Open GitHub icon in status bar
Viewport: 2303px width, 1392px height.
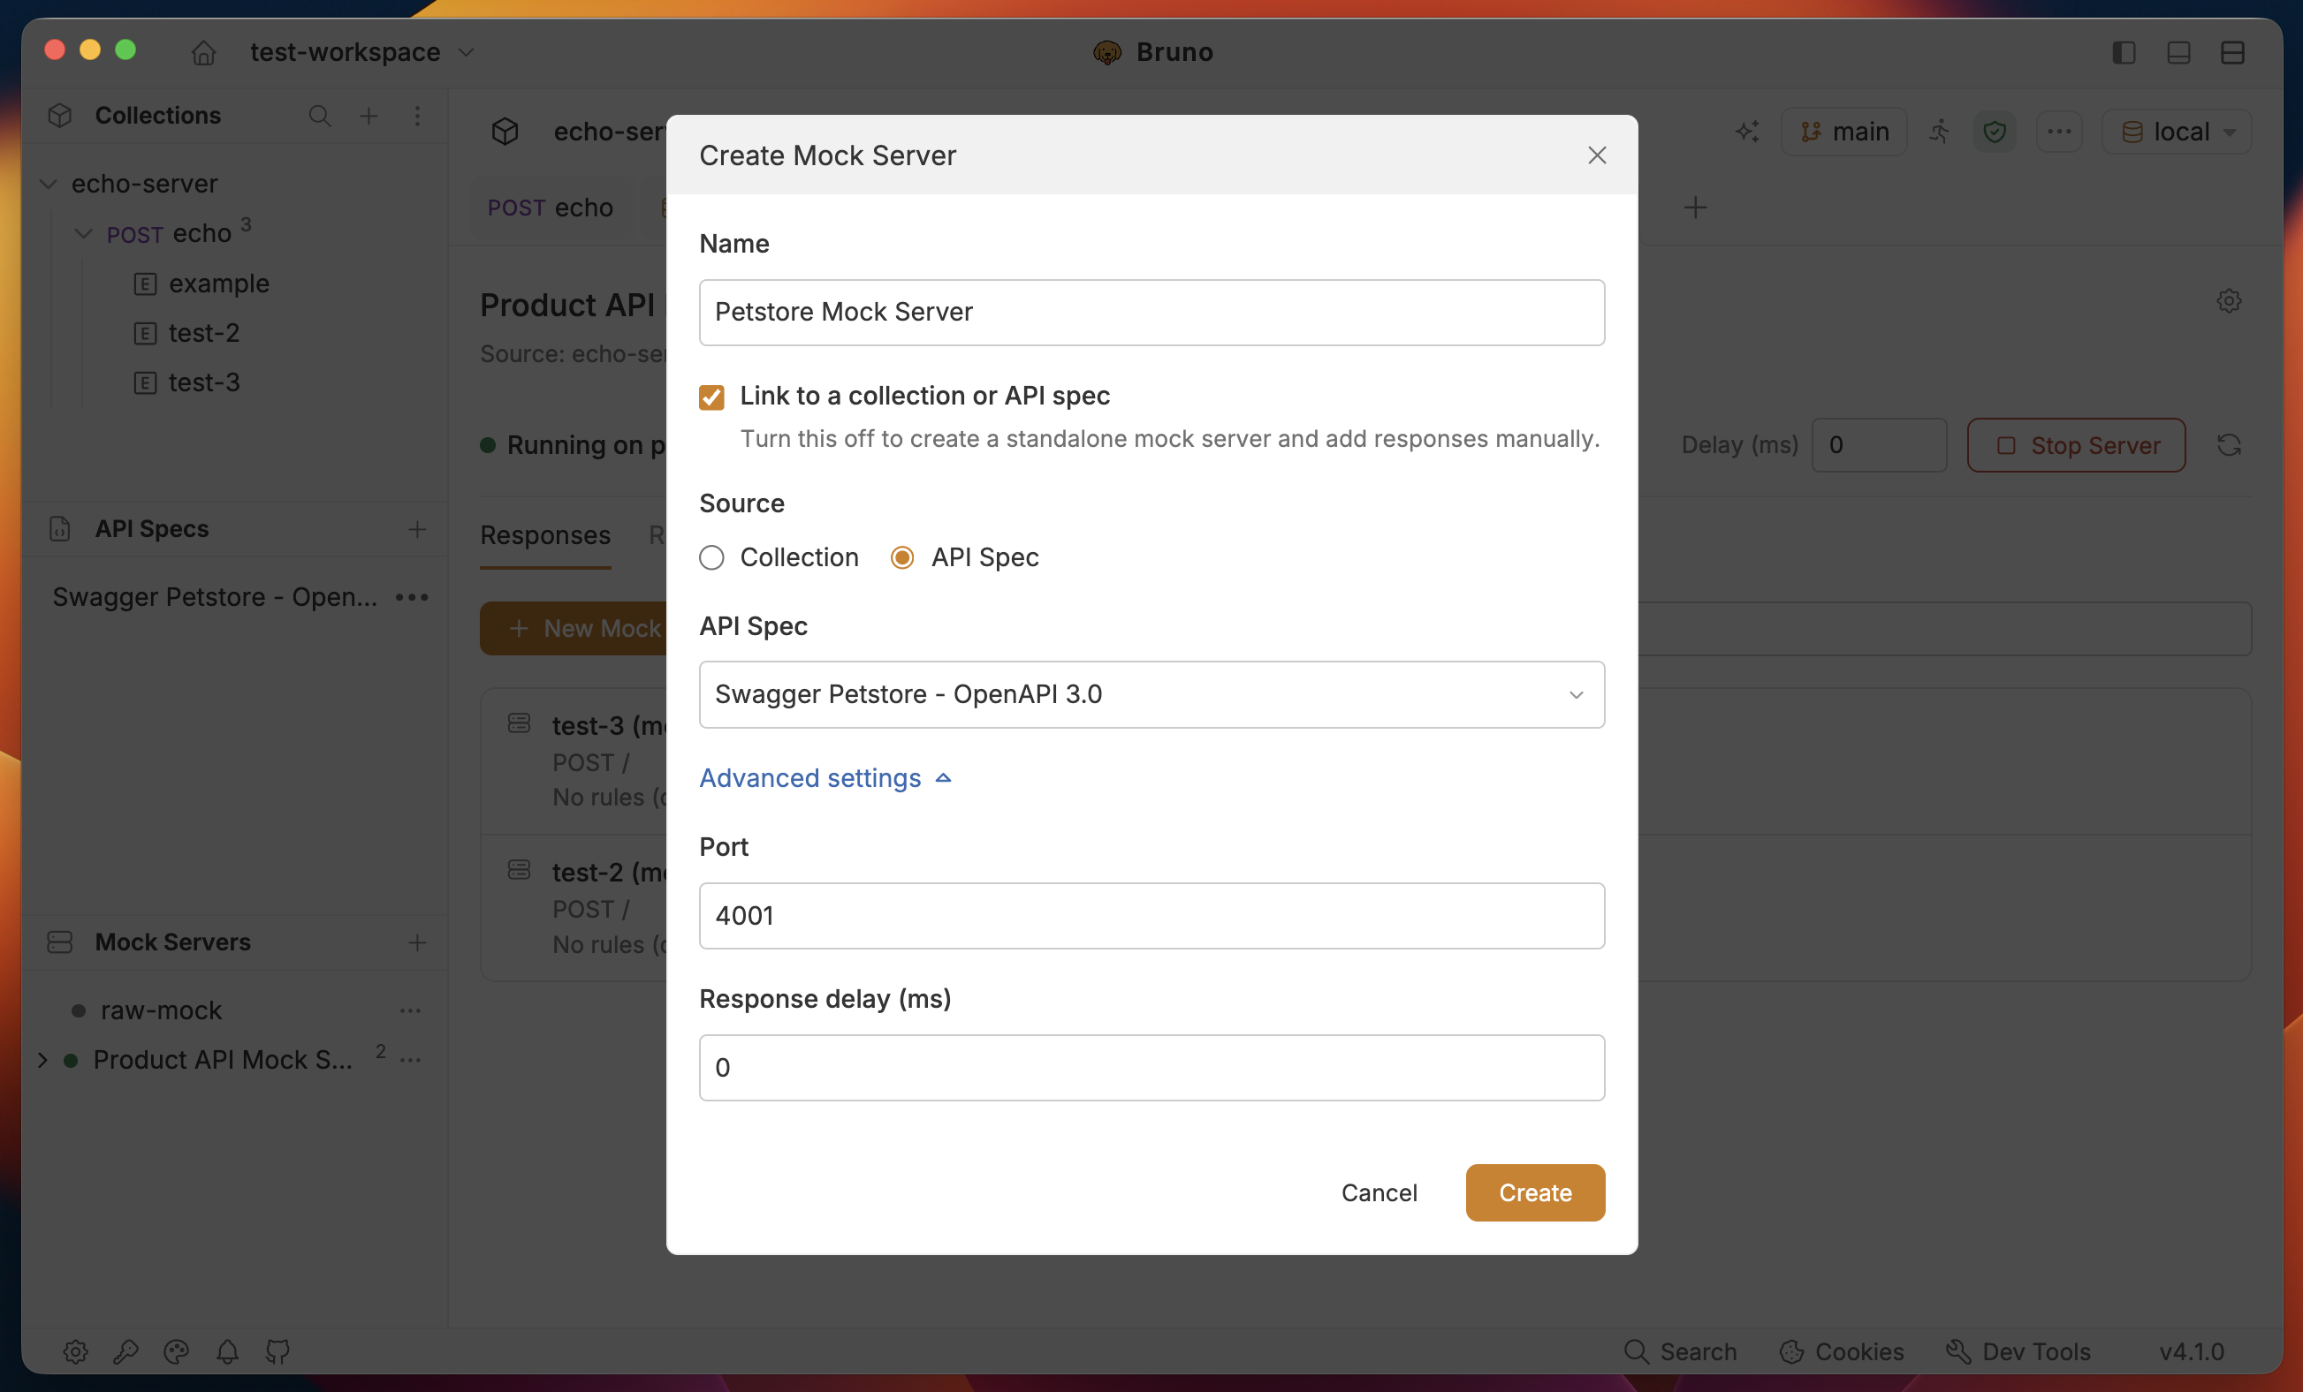coord(277,1350)
